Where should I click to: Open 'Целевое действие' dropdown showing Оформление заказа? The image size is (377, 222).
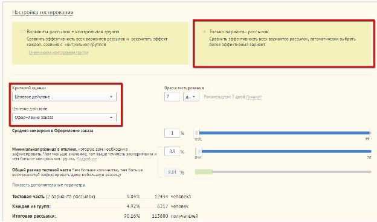coord(64,118)
